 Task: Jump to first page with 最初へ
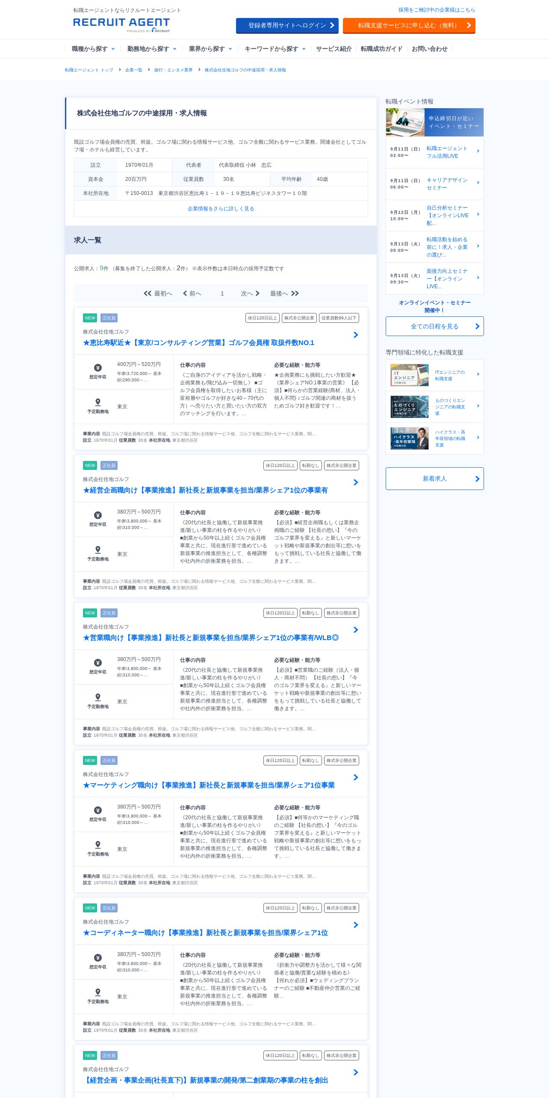[158, 293]
